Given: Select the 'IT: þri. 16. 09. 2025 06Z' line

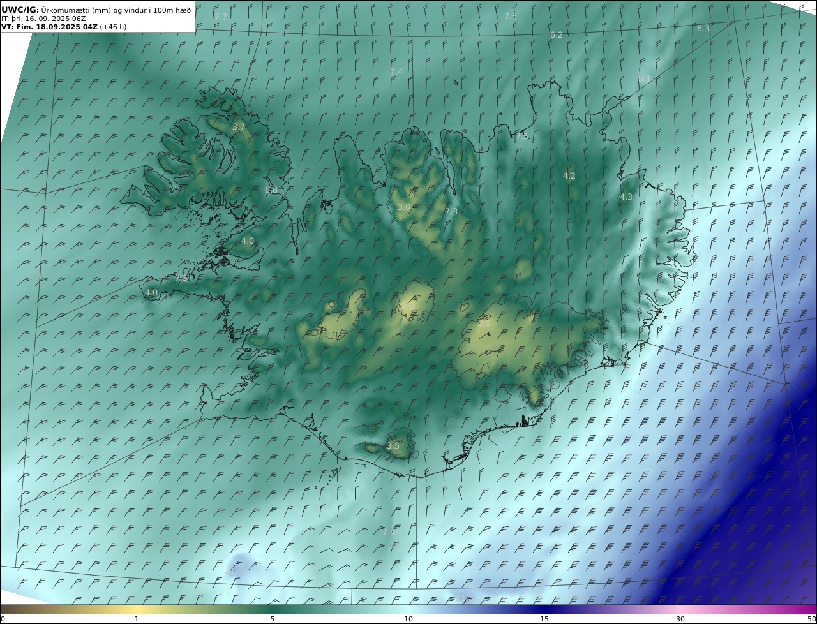Looking at the screenshot, I should coord(43,19).
